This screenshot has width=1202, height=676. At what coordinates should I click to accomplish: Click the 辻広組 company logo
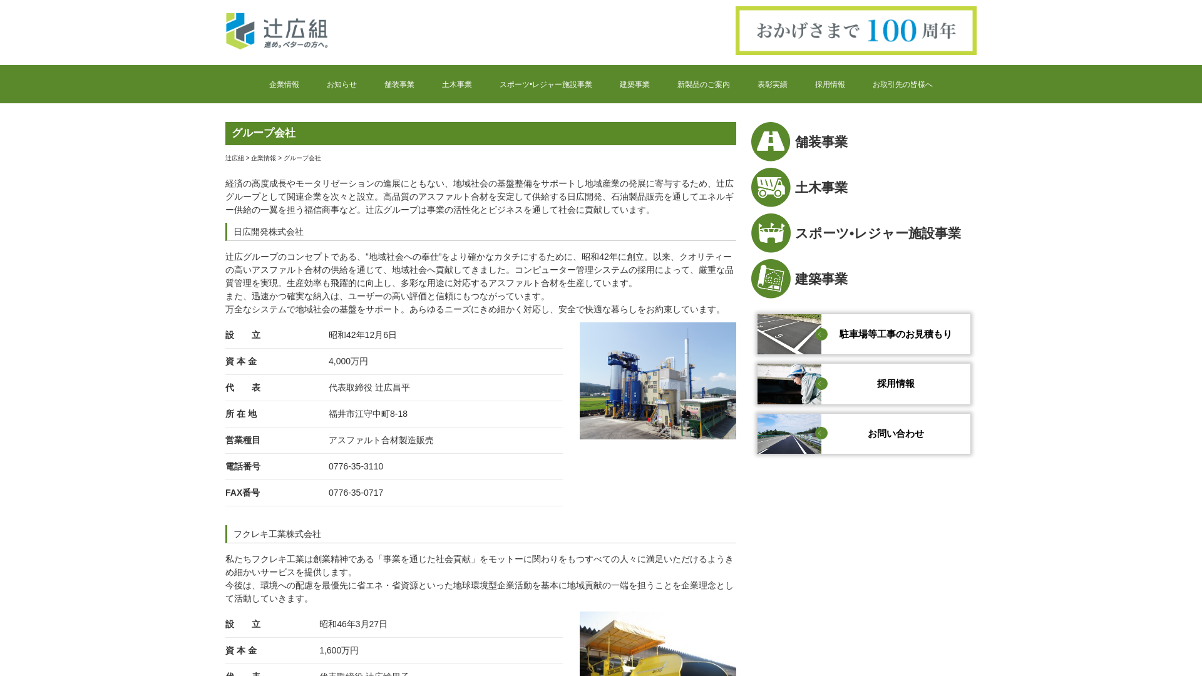277,31
